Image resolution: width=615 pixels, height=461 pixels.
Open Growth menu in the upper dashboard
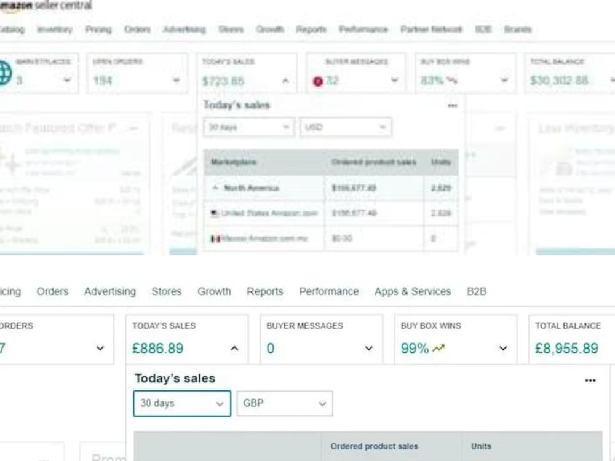pyautogui.click(x=270, y=30)
